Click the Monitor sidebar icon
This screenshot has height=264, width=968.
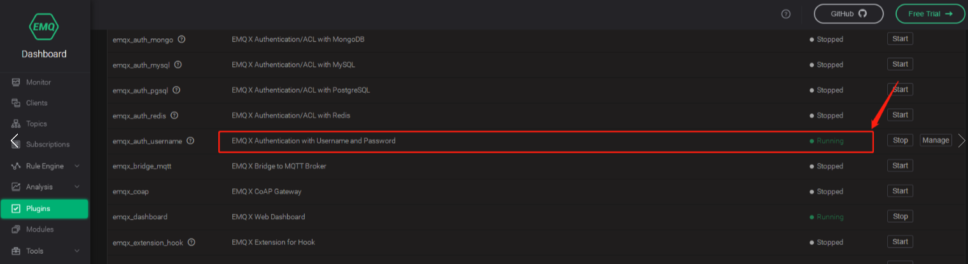(x=16, y=82)
